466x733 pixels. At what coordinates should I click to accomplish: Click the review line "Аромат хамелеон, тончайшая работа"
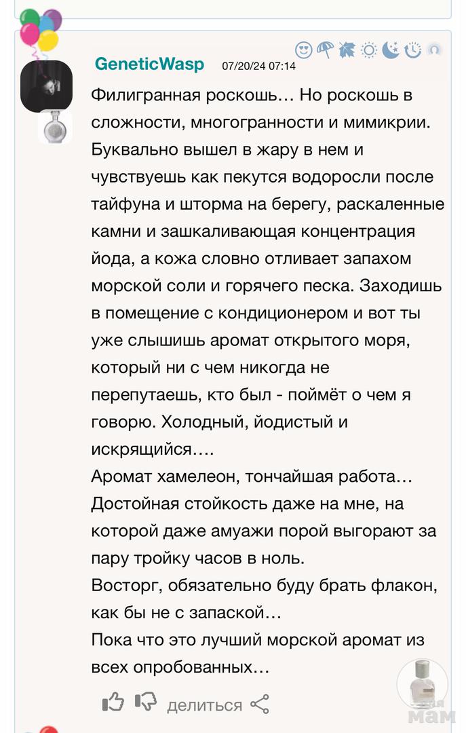[x=252, y=476]
